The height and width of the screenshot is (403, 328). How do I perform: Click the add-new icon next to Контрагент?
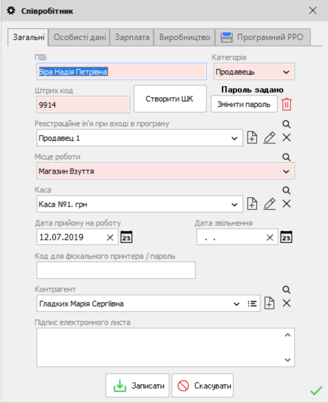pyautogui.click(x=269, y=304)
